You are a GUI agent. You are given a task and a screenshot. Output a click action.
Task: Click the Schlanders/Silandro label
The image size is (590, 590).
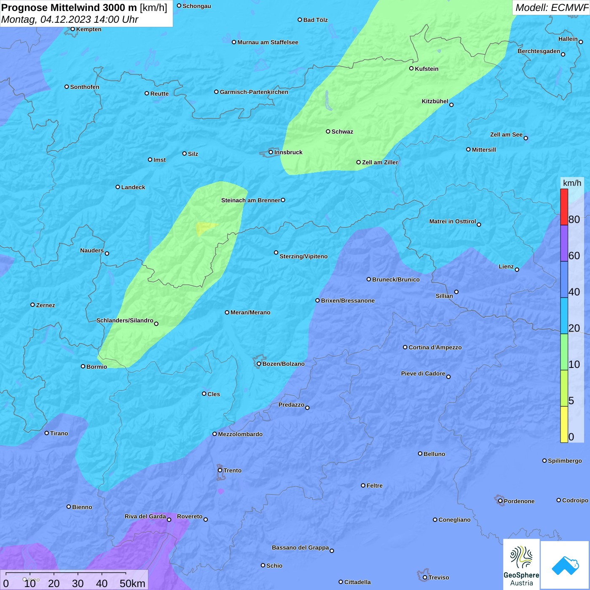click(x=125, y=320)
